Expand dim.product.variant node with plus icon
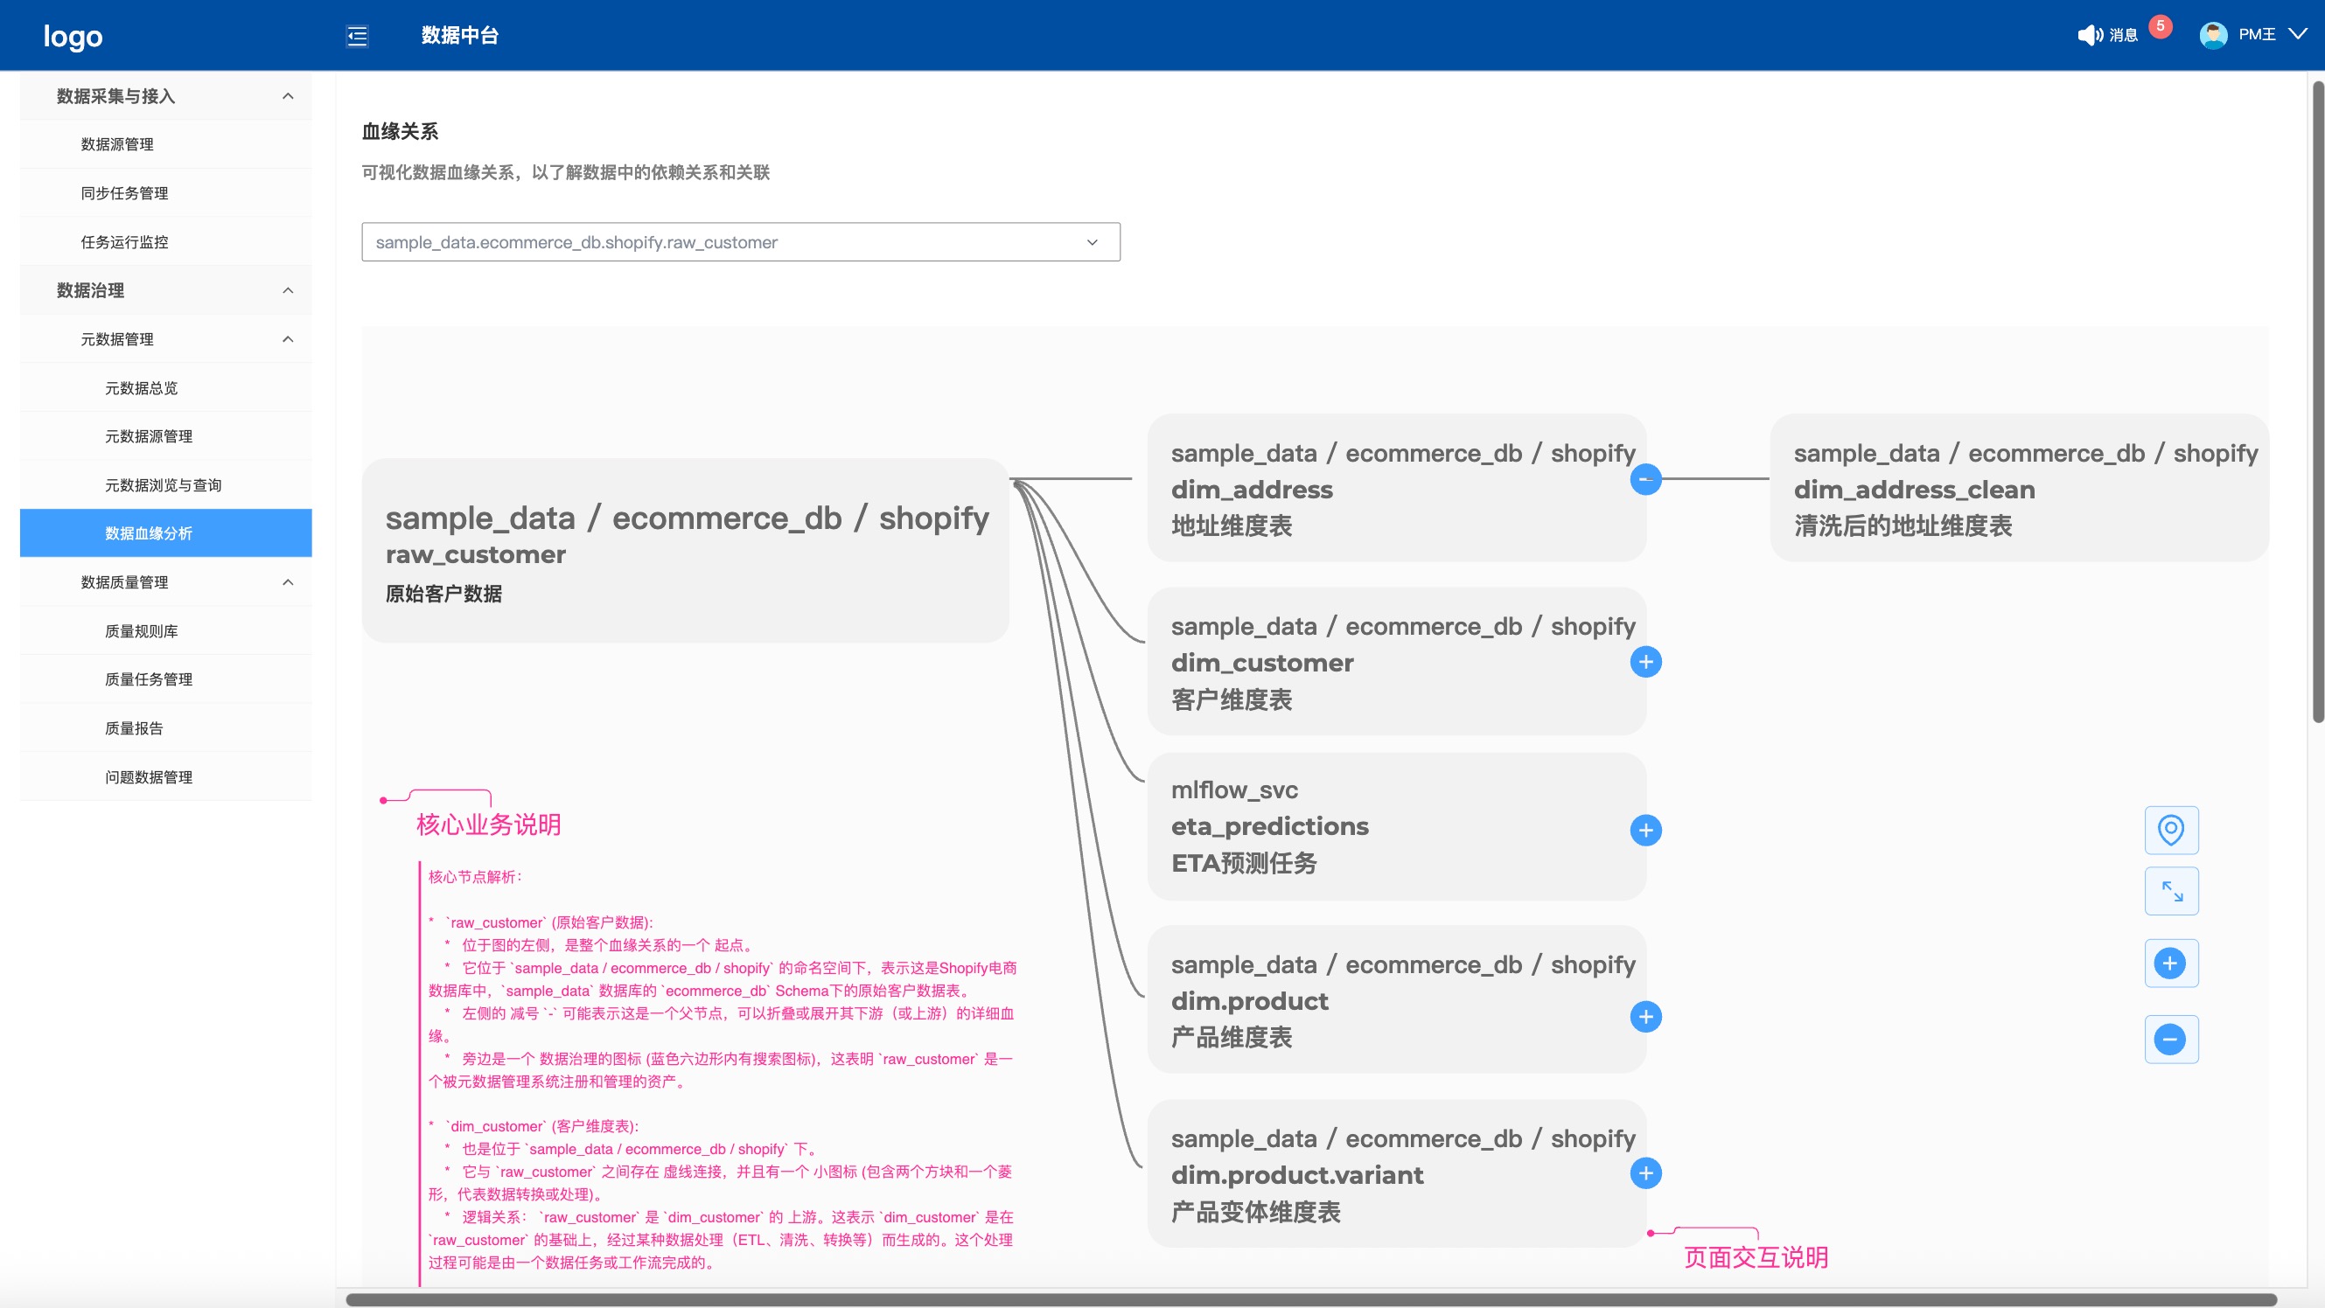Image resolution: width=2325 pixels, height=1308 pixels. [x=1646, y=1172]
